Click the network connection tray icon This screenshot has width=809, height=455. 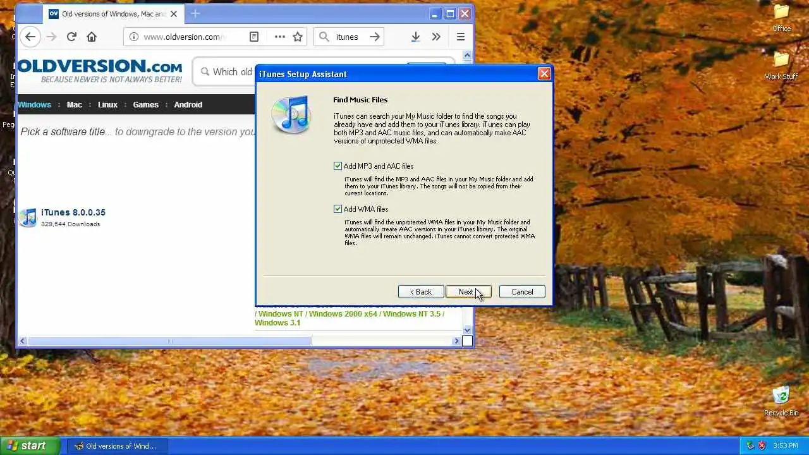[750, 446]
